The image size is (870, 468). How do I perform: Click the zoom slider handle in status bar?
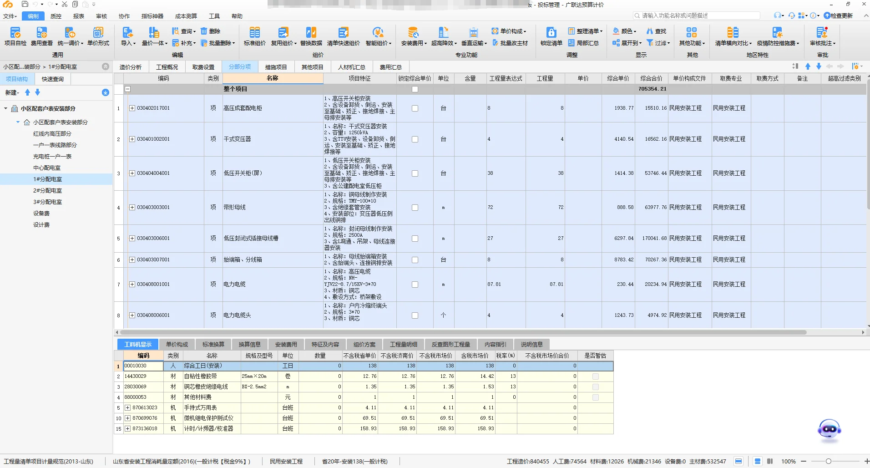(829, 461)
